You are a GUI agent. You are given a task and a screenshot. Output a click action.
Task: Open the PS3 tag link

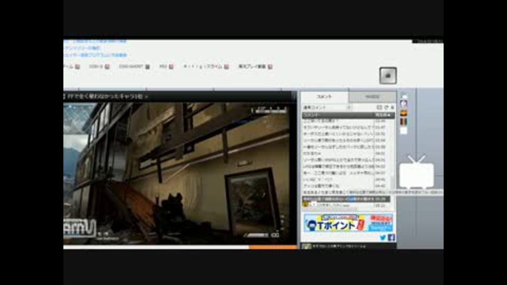[163, 66]
